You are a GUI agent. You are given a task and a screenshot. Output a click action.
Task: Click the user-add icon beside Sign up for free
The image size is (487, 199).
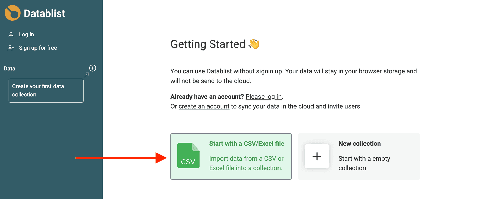click(x=11, y=48)
